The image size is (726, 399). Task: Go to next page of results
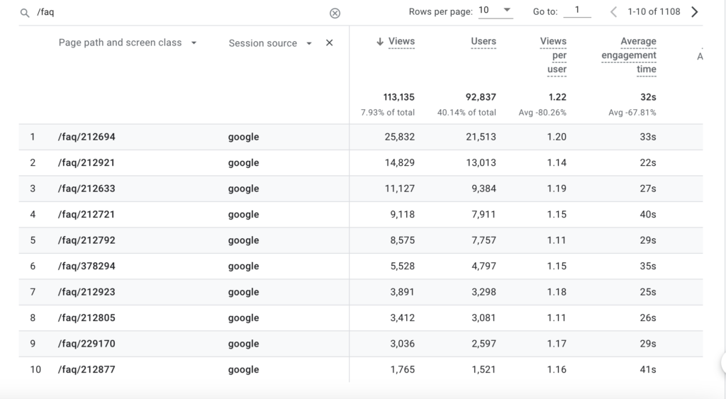695,11
